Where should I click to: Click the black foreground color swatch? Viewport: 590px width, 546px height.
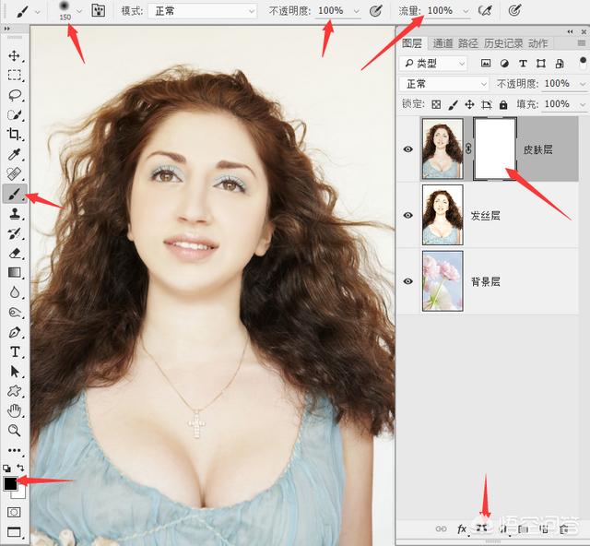coord(10,483)
